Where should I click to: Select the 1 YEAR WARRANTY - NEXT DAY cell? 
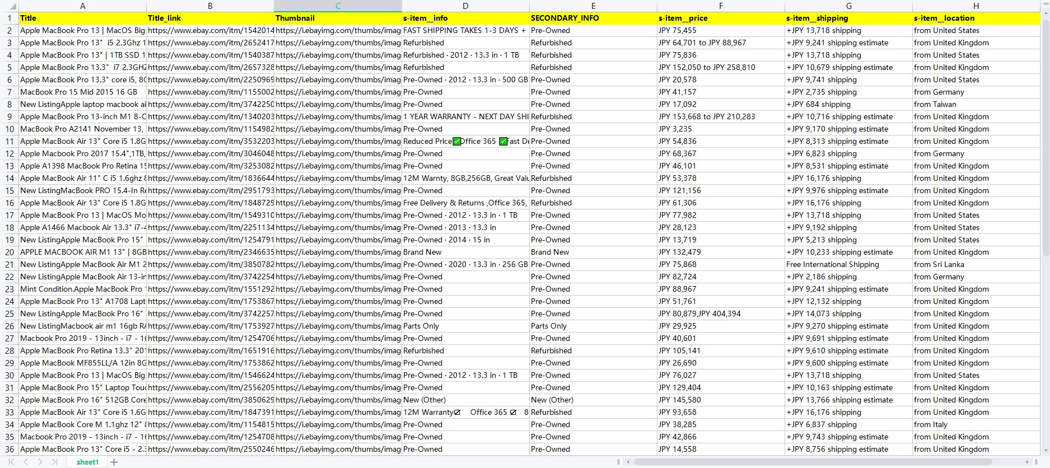pyautogui.click(x=465, y=116)
